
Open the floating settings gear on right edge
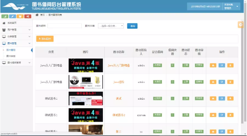[240, 25]
